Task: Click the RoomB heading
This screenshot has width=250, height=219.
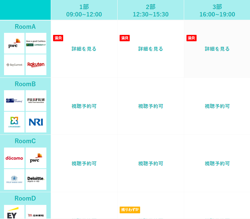Action: tap(25, 84)
